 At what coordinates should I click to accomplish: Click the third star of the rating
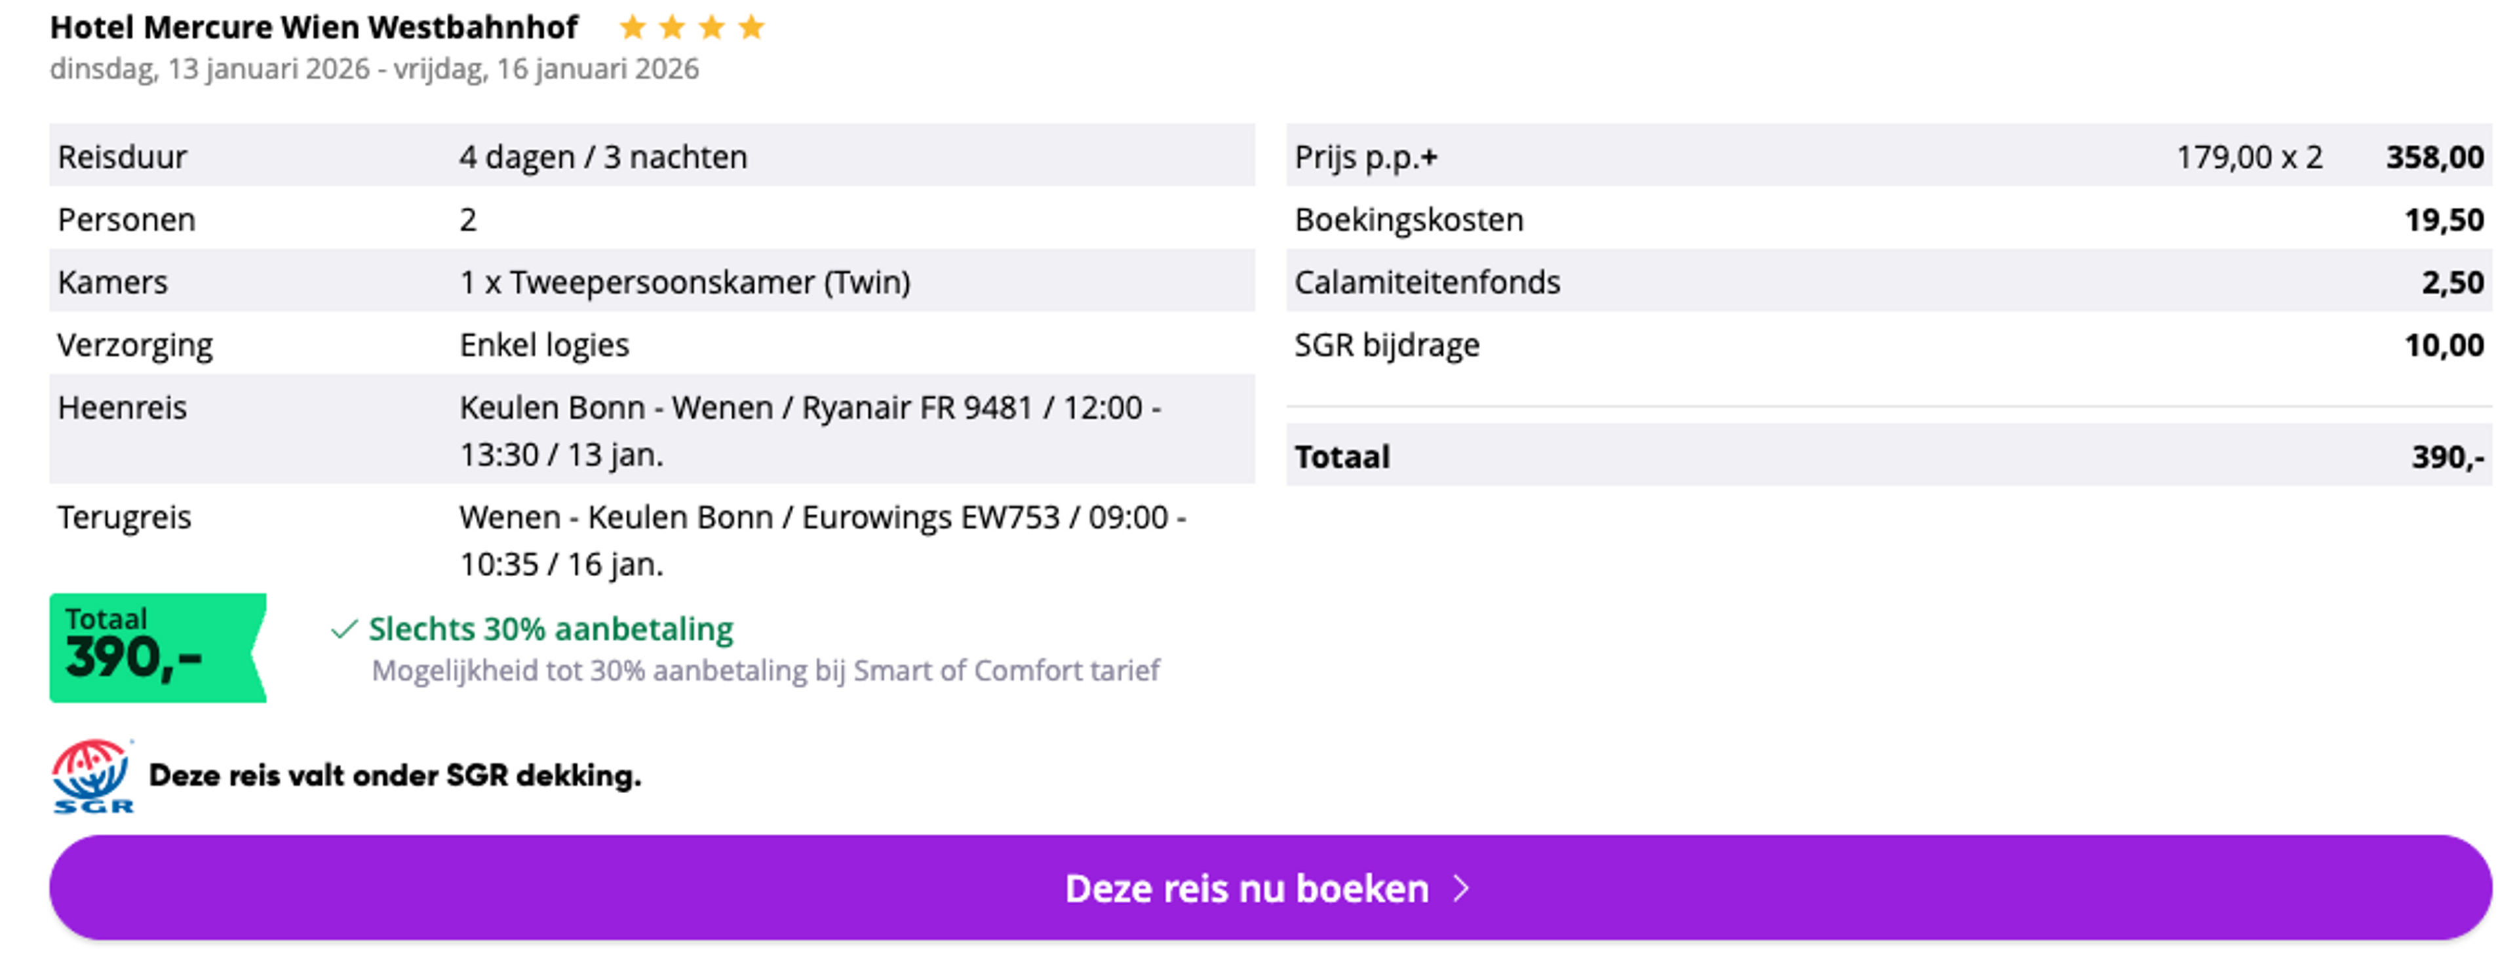pyautogui.click(x=712, y=26)
